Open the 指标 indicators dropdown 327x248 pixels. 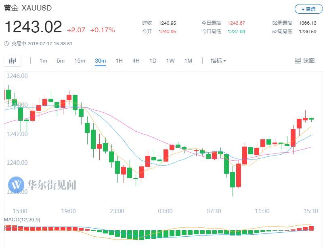(218, 61)
